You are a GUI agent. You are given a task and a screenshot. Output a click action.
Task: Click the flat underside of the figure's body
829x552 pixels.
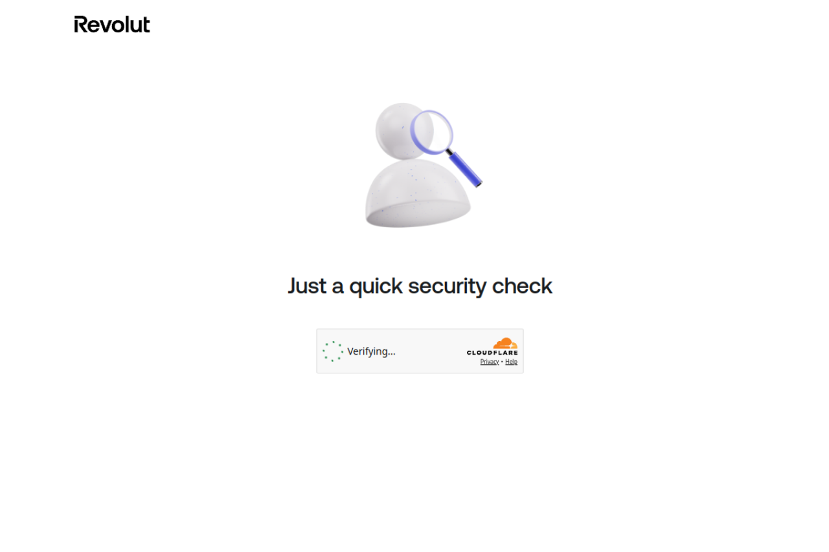418,215
